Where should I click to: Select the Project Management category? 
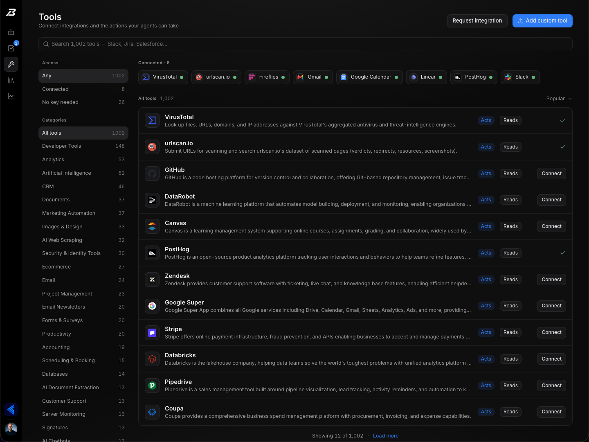83,294
